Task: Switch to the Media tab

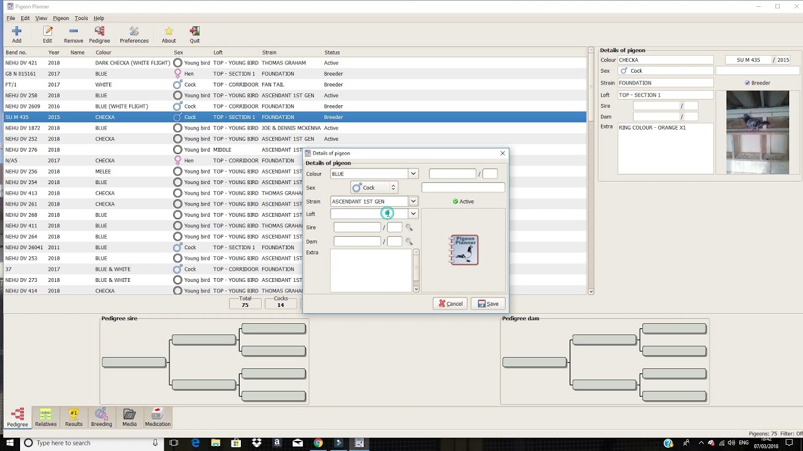Action: pos(129,418)
